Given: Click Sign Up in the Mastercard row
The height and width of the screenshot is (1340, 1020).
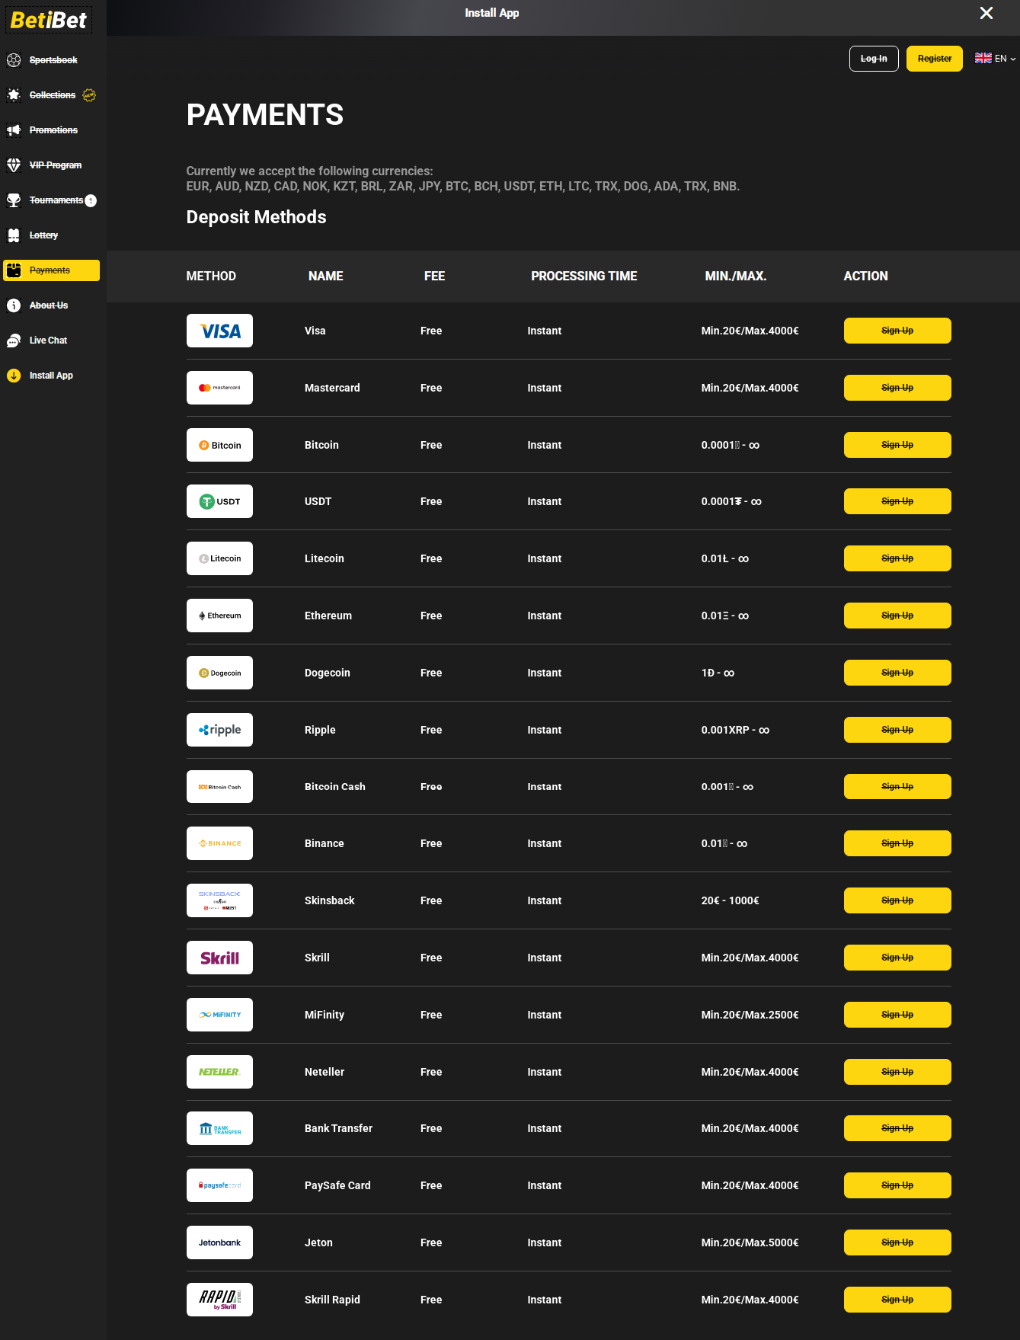Looking at the screenshot, I should click(x=897, y=388).
